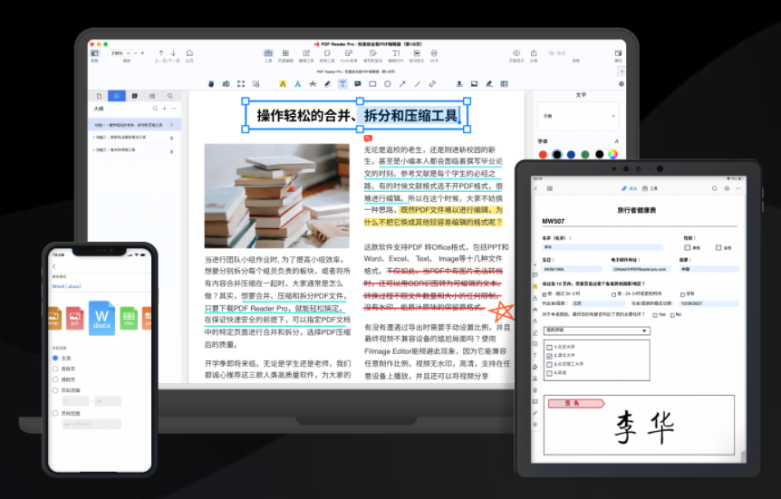Select the area selection tool

pos(241,83)
